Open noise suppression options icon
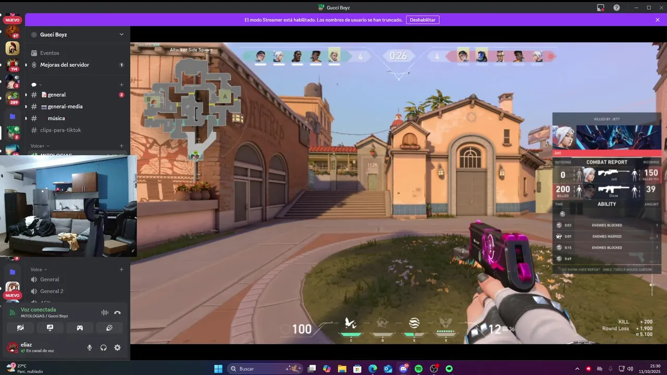This screenshot has height=375, width=667. point(105,312)
